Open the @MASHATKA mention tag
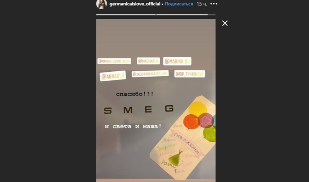 (x=148, y=61)
